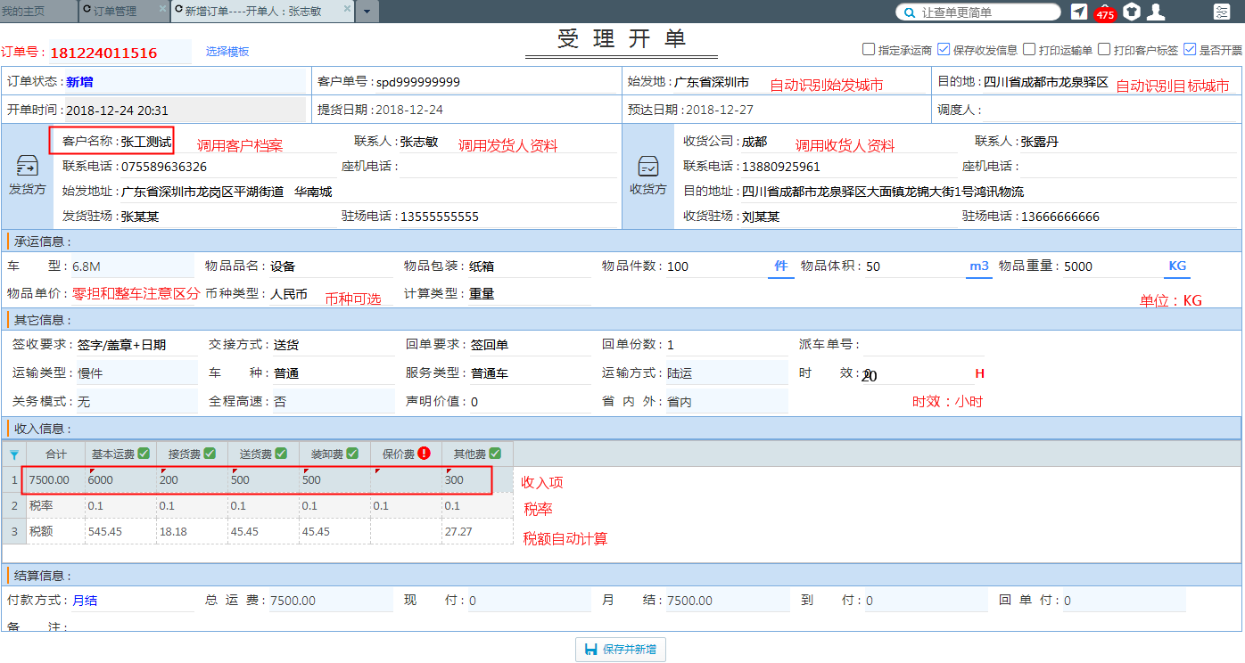Click refresh icon on 新增订单 tab
The width and height of the screenshot is (1245, 663).
pos(178,11)
